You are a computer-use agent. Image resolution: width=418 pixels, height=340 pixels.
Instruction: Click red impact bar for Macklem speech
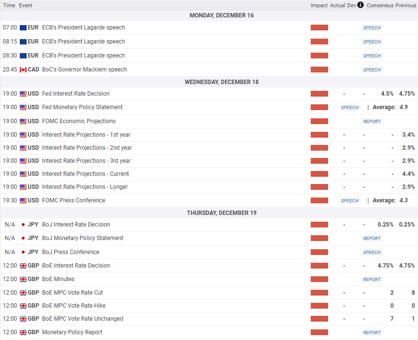(319, 70)
